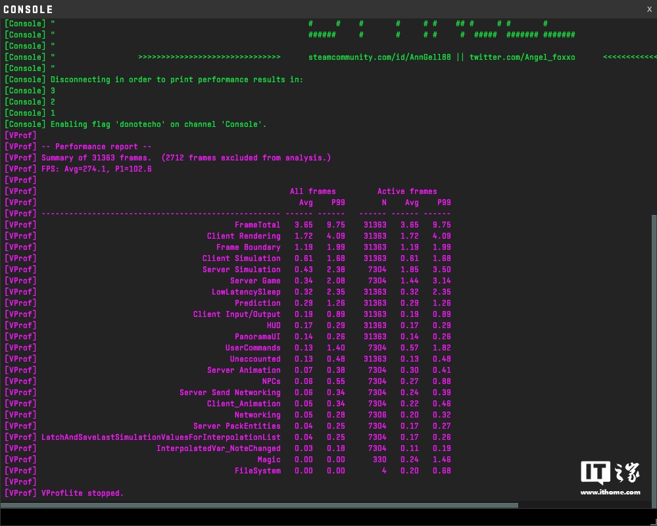Click the 'Disconnecting in order to print' line
This screenshot has width=657, height=526.
click(x=176, y=80)
